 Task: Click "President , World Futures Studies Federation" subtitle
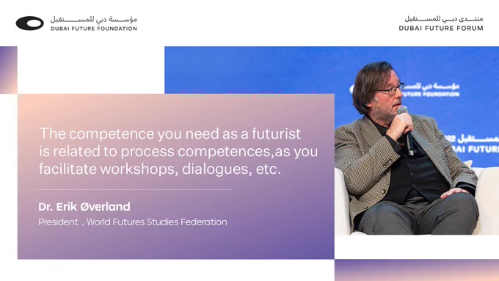pos(133,222)
